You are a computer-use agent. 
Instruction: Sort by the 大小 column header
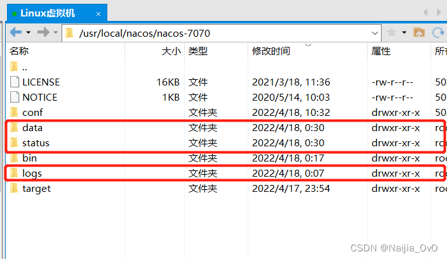171,51
